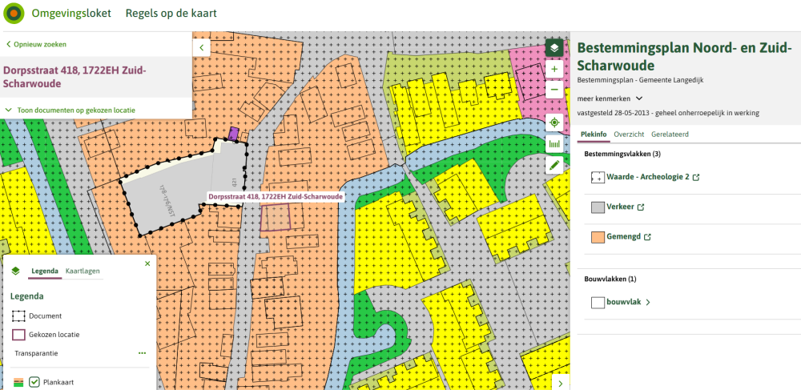Open Transparantie options via three dots
Screen dimensions: 801x390
(x=142, y=353)
